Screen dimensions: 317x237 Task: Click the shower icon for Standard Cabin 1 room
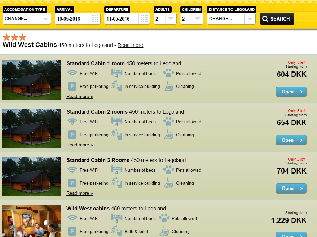[x=117, y=86]
